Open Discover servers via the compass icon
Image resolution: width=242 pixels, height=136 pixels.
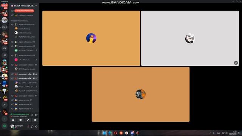coord(5,126)
